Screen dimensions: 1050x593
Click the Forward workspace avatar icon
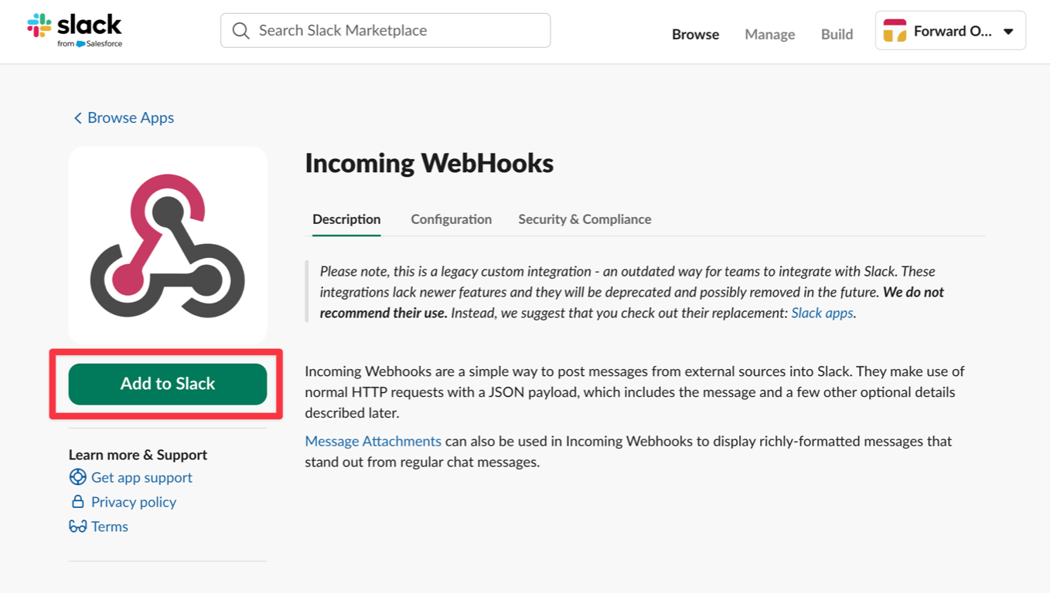[x=895, y=31]
